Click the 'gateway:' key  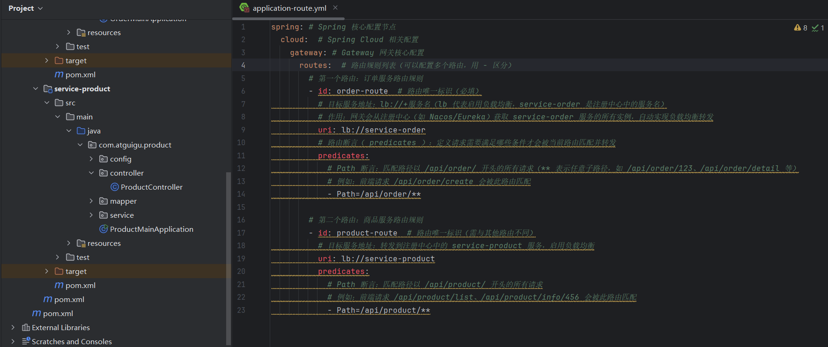(x=308, y=53)
